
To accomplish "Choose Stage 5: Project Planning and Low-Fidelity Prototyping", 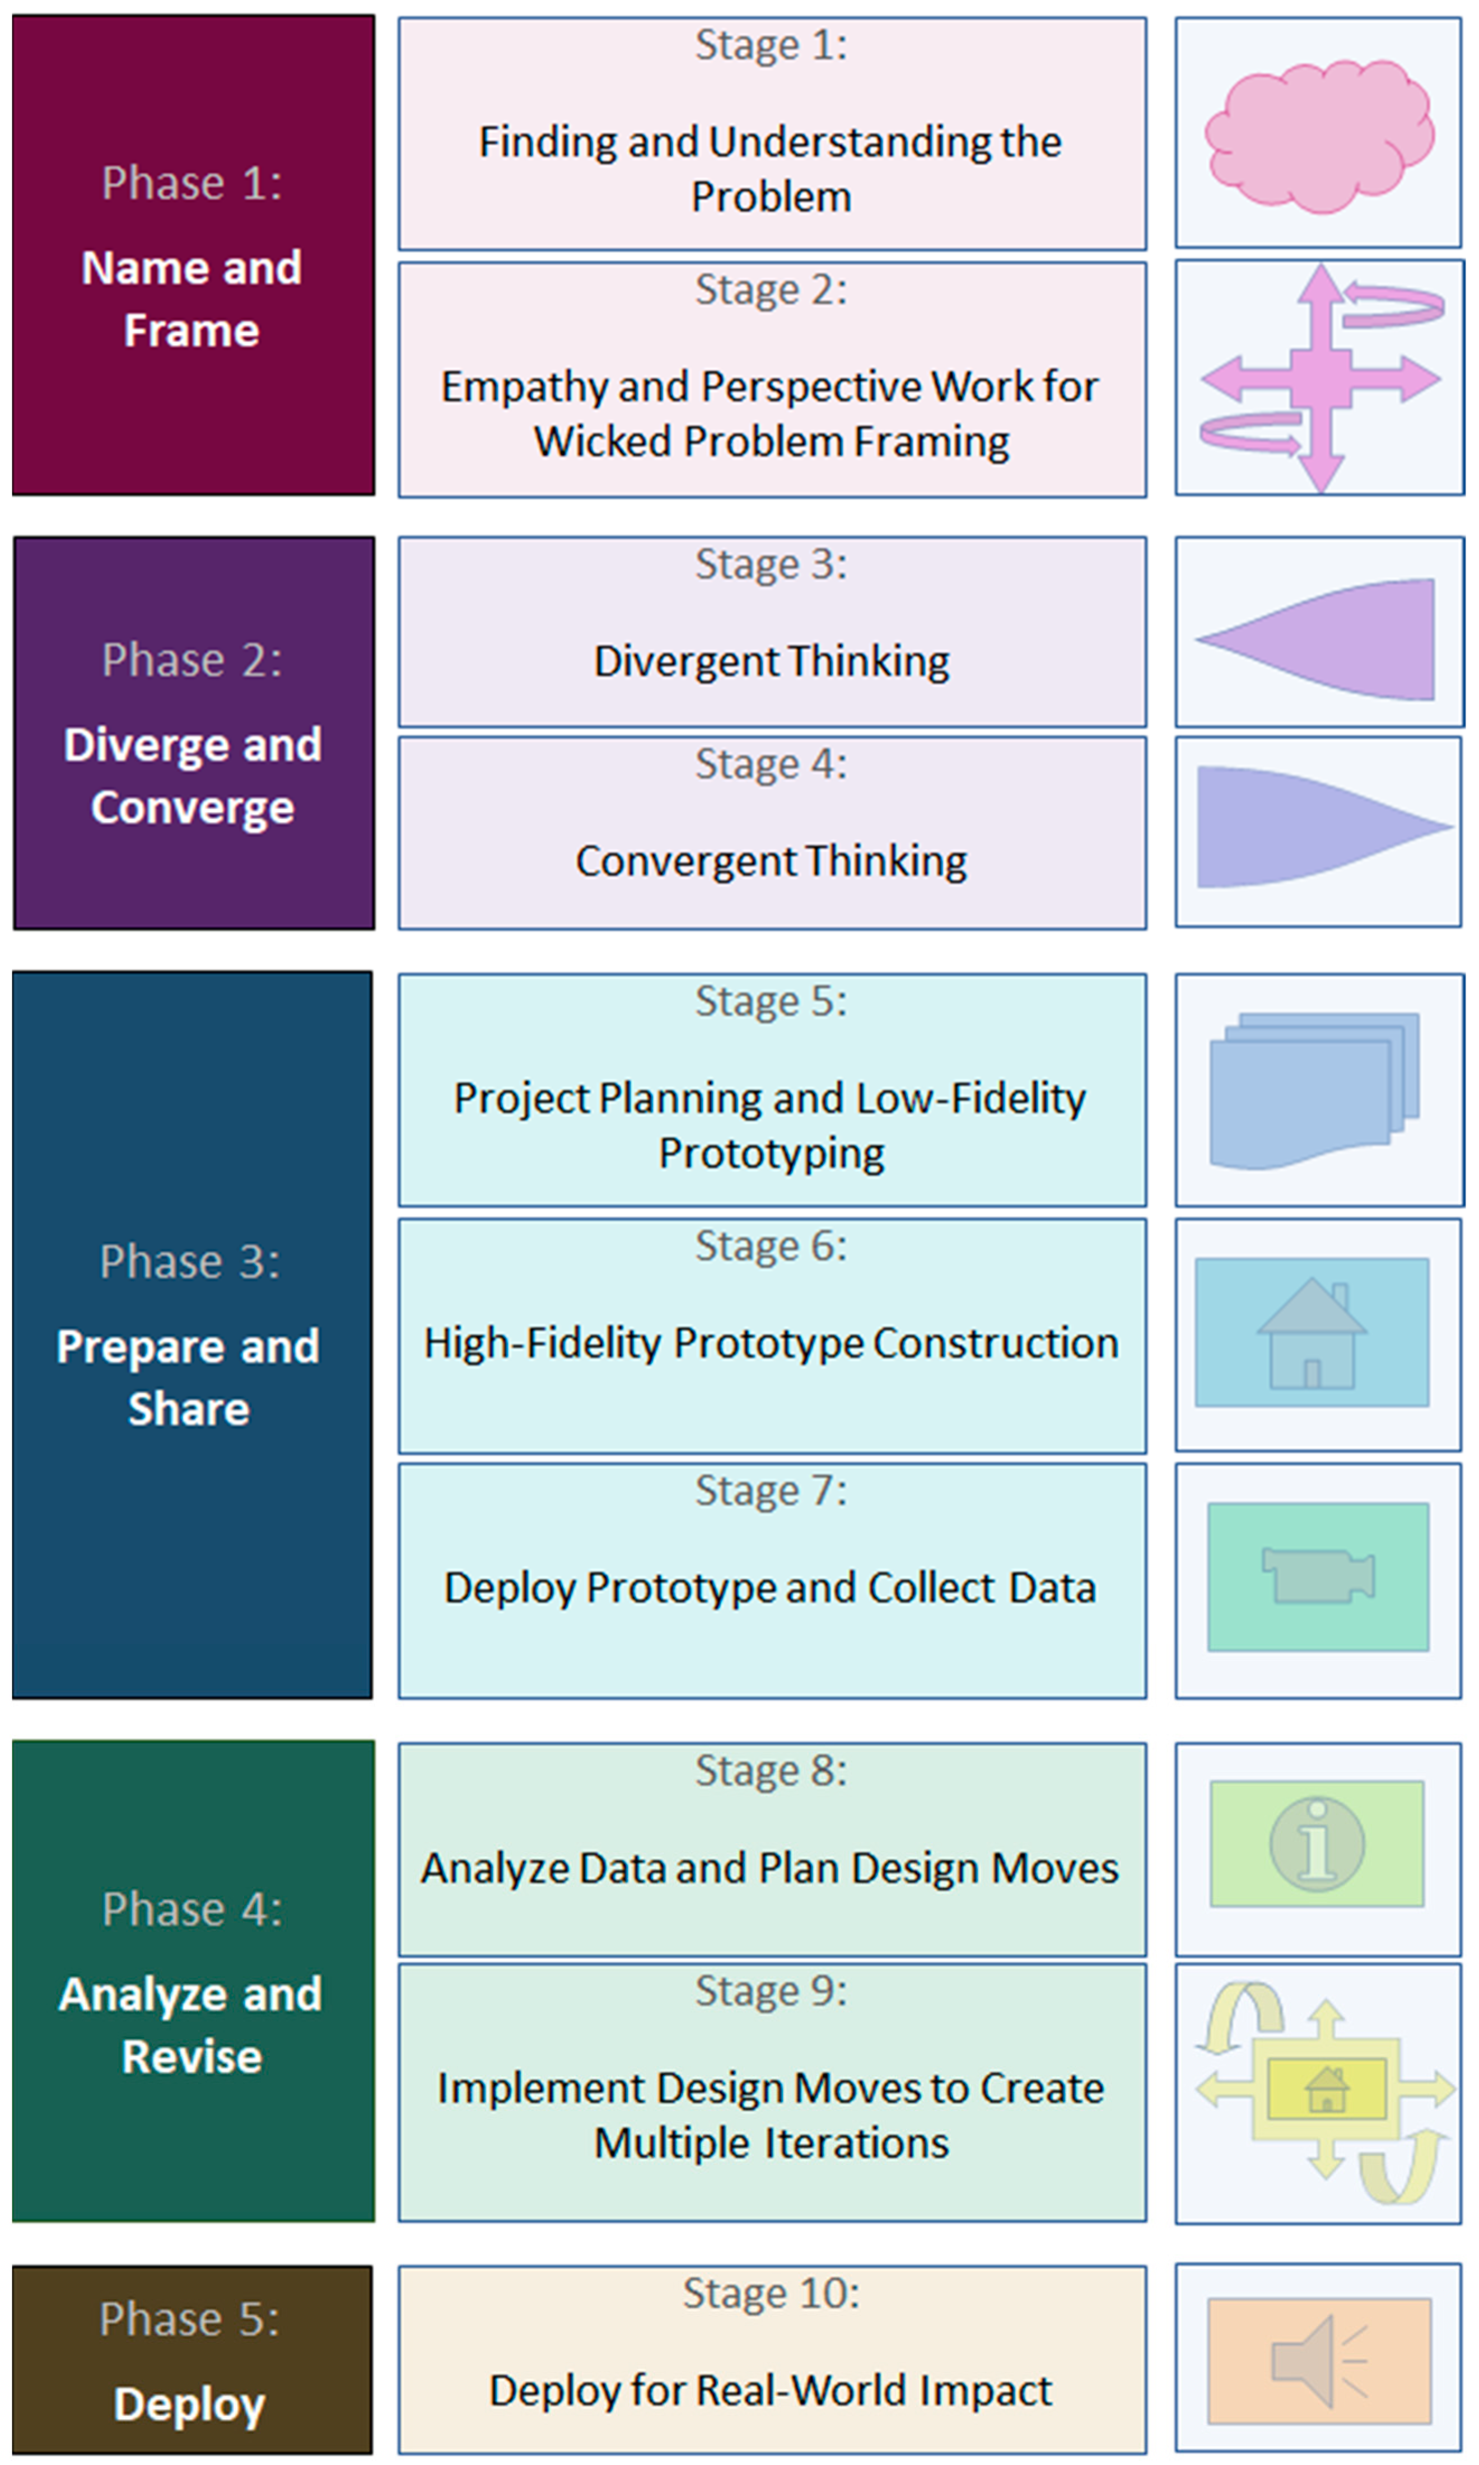I will pyautogui.click(x=771, y=1090).
